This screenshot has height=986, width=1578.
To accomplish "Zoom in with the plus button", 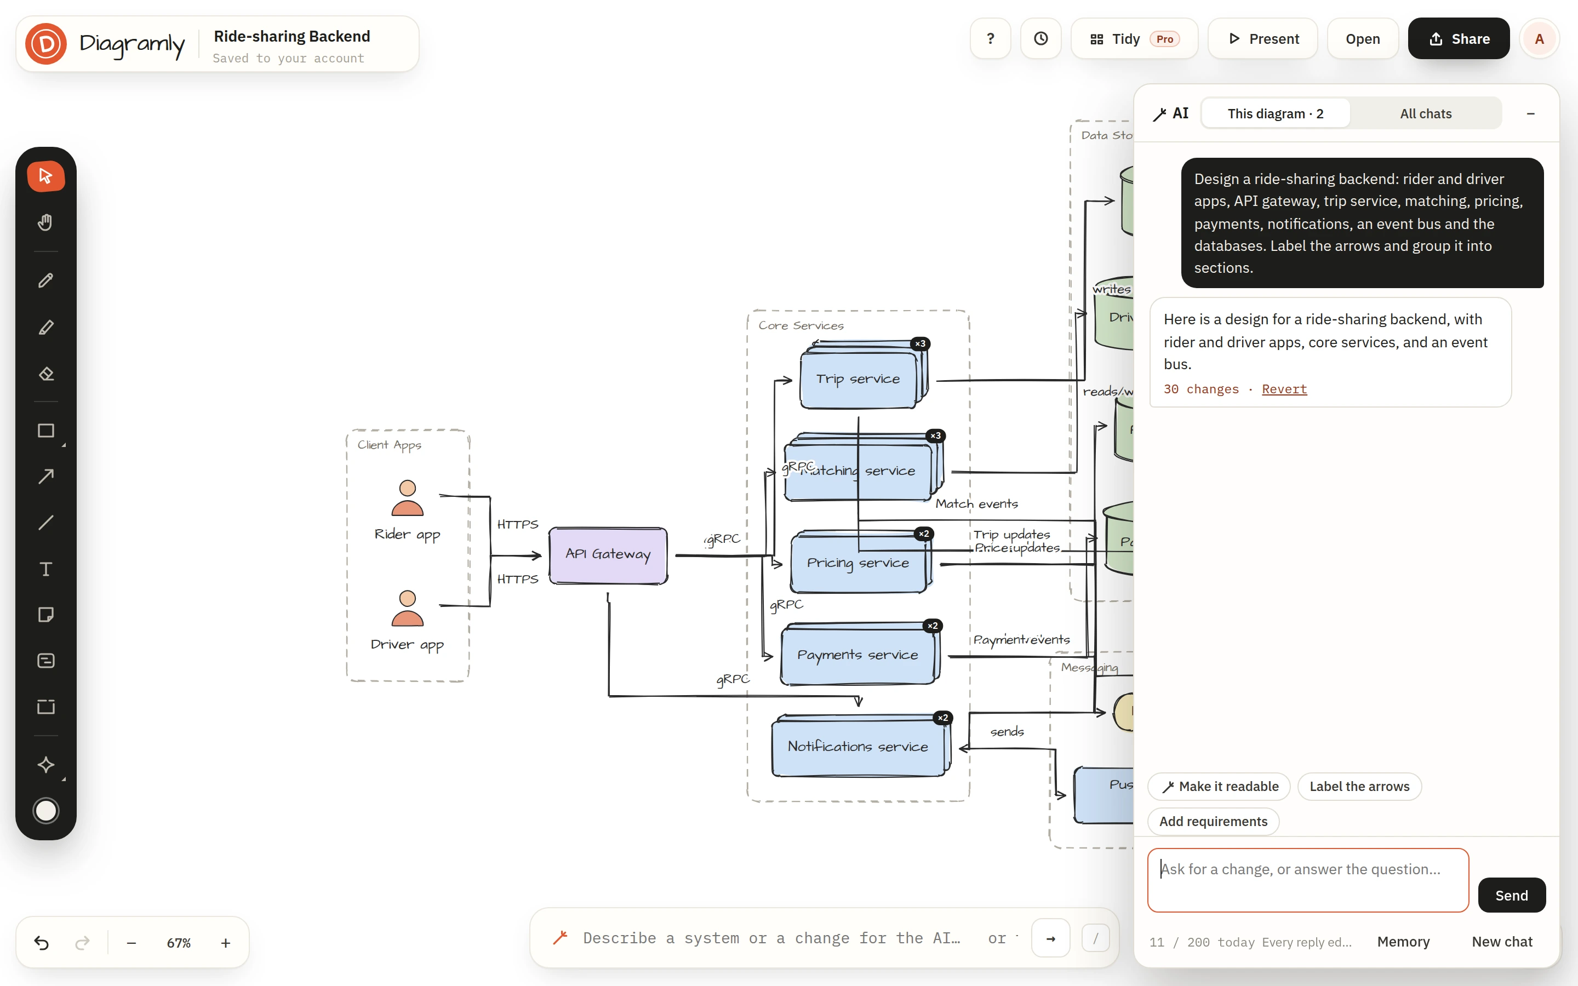I will point(226,942).
